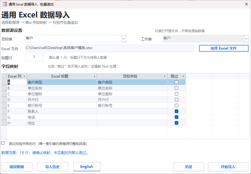This screenshot has width=251, height=174.
Task: Open filter arrow on 跳过 column header
Action: coord(183,76)
